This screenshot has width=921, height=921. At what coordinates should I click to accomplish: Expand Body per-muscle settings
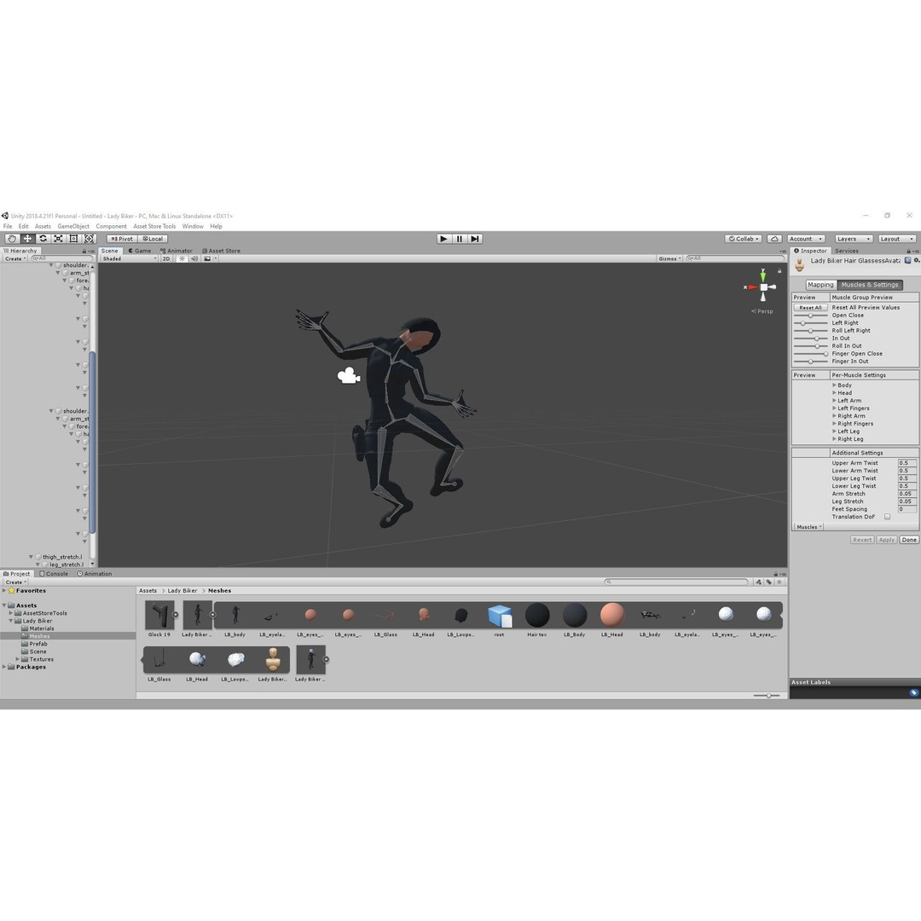tap(834, 385)
